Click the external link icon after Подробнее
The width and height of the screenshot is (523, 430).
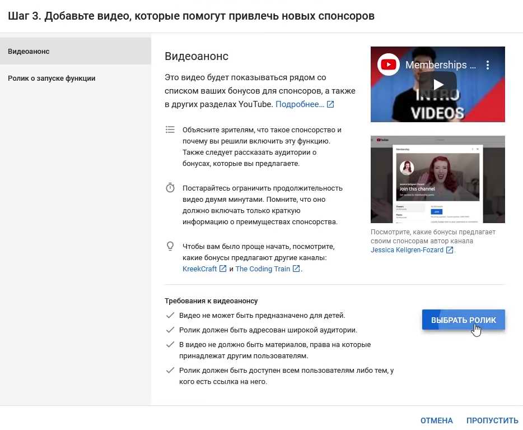pos(330,104)
